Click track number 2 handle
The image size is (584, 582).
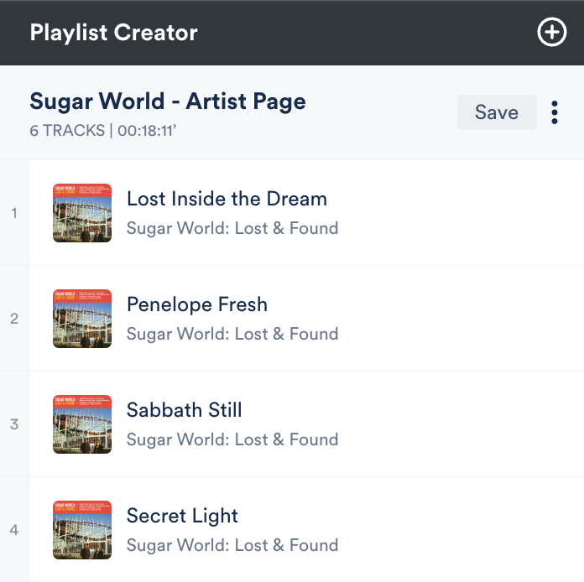[14, 319]
